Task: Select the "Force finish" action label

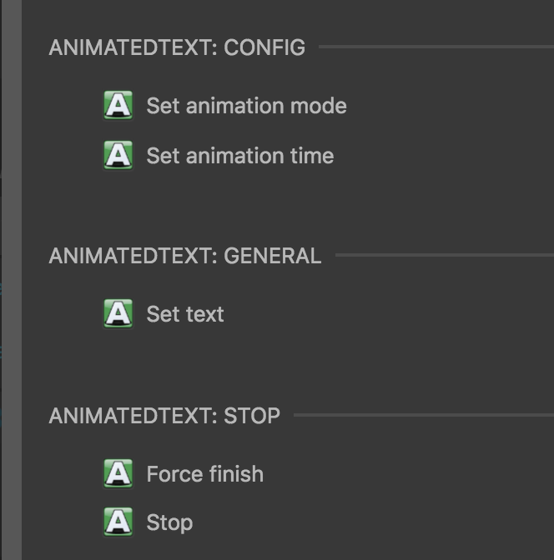Action: tap(204, 474)
